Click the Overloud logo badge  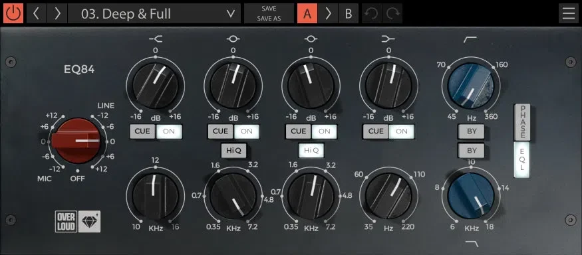[x=66, y=222]
